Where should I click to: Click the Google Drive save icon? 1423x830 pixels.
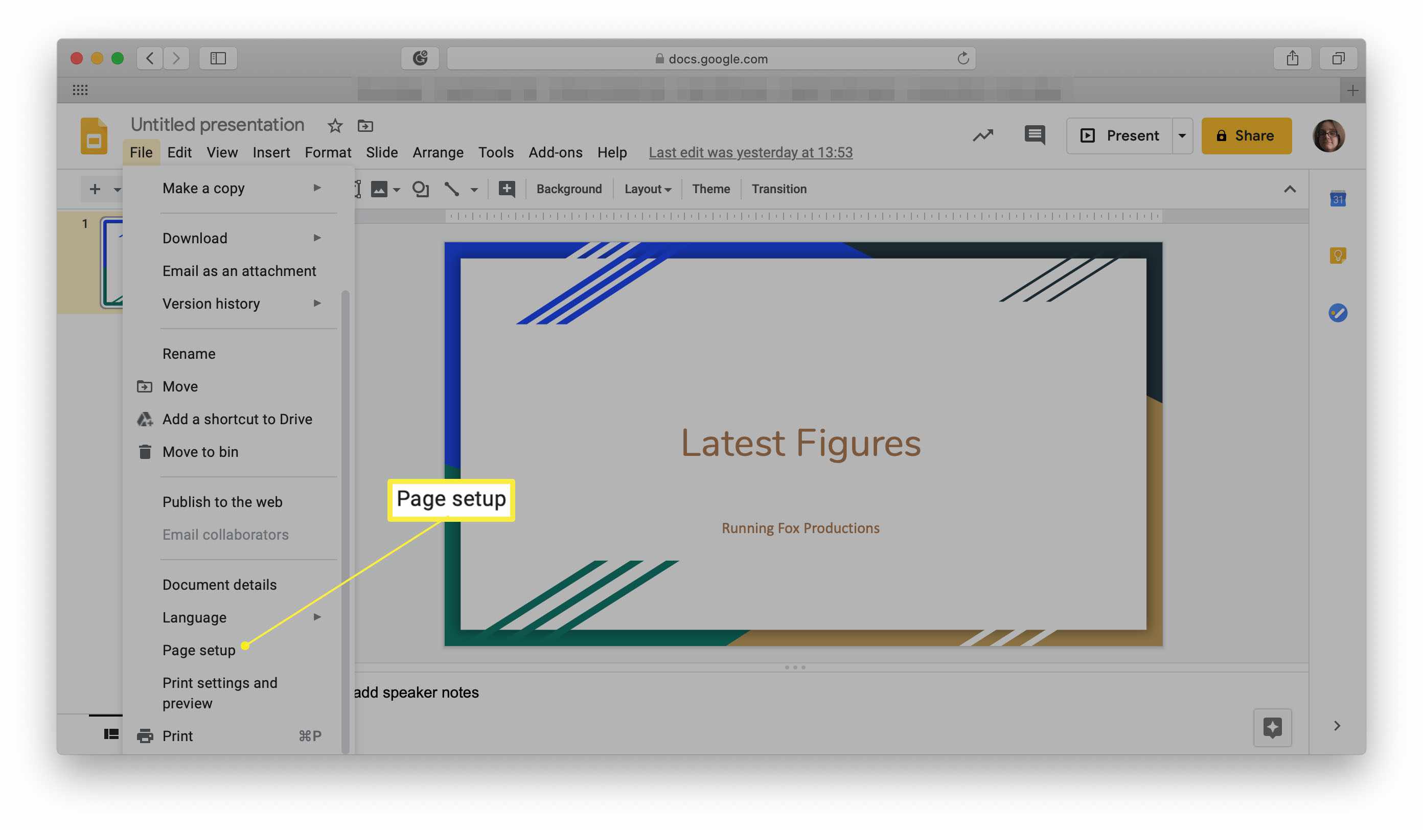pos(363,126)
